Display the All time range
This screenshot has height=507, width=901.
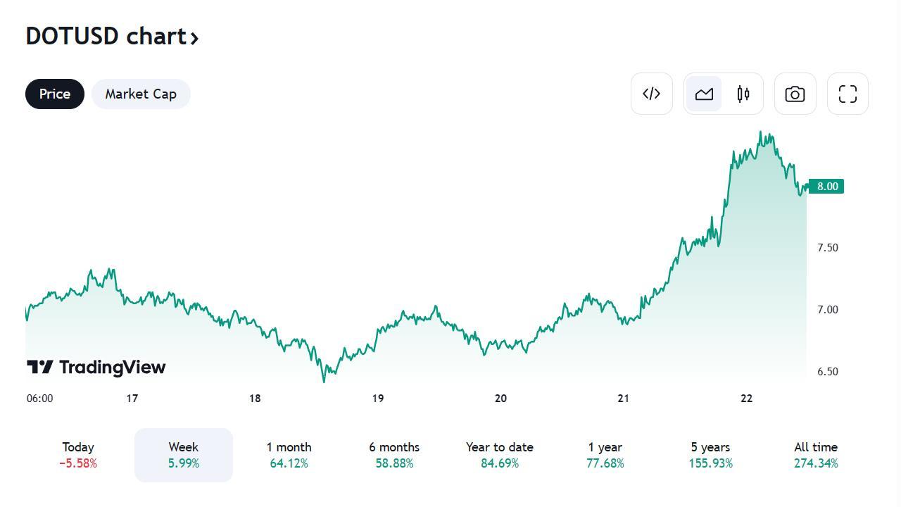[x=816, y=455]
